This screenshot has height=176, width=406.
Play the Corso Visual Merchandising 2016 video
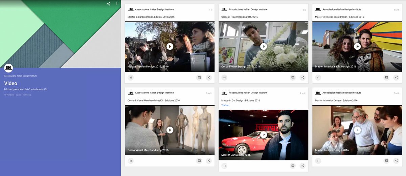(x=170, y=130)
